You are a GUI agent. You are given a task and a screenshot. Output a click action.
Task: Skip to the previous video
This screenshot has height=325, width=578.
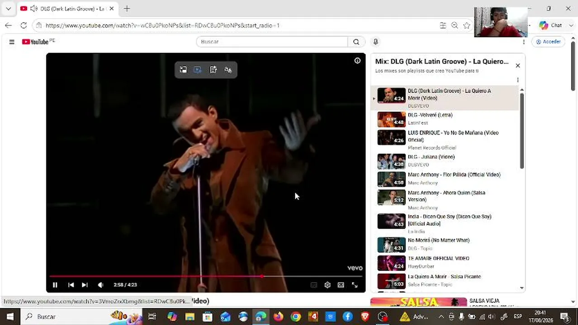(x=71, y=285)
